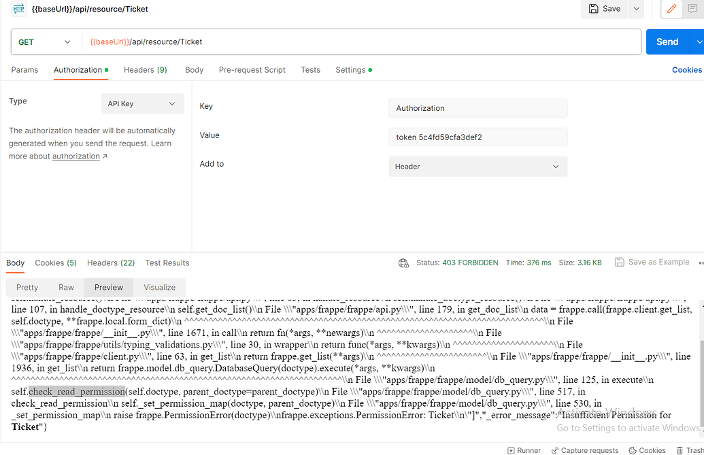This screenshot has width=704, height=455.
Task: Open Cookies manager in the status bar
Action: click(647, 450)
